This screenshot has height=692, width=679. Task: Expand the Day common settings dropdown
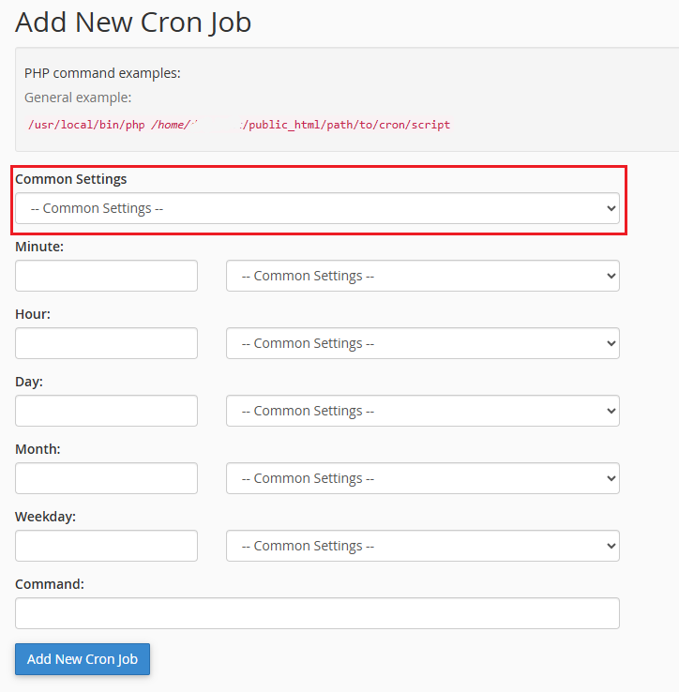tap(422, 411)
